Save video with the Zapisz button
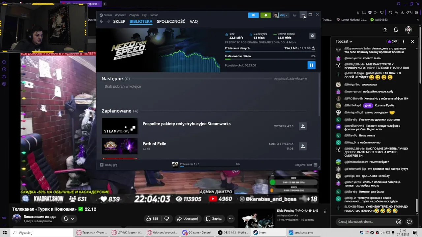This screenshot has height=237, width=422. point(214,219)
